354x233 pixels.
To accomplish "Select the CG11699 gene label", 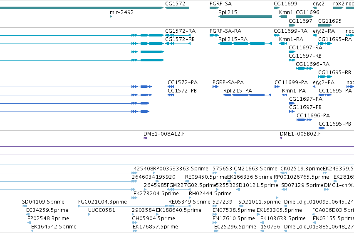I will pos(285,4).
